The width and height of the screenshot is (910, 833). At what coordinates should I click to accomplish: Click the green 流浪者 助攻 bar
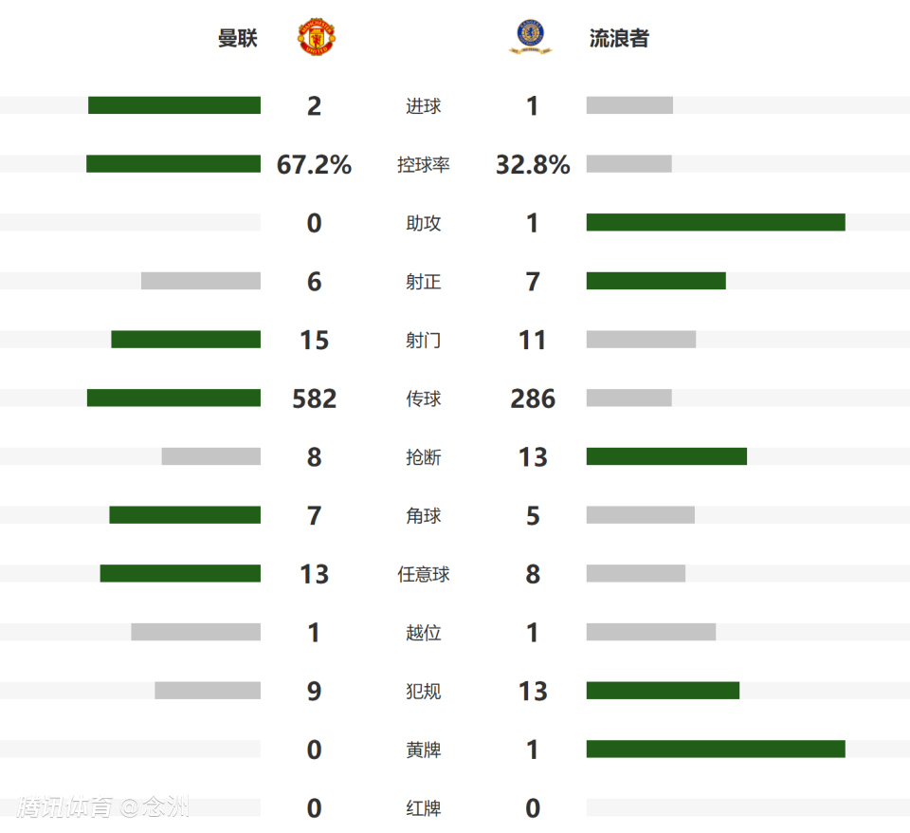coord(716,222)
